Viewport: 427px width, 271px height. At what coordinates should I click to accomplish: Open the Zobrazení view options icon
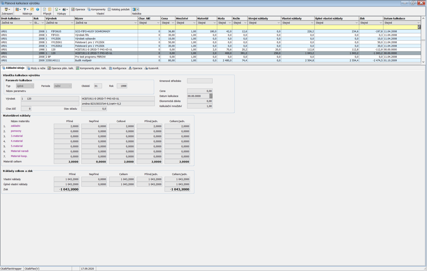[x=7, y=9]
